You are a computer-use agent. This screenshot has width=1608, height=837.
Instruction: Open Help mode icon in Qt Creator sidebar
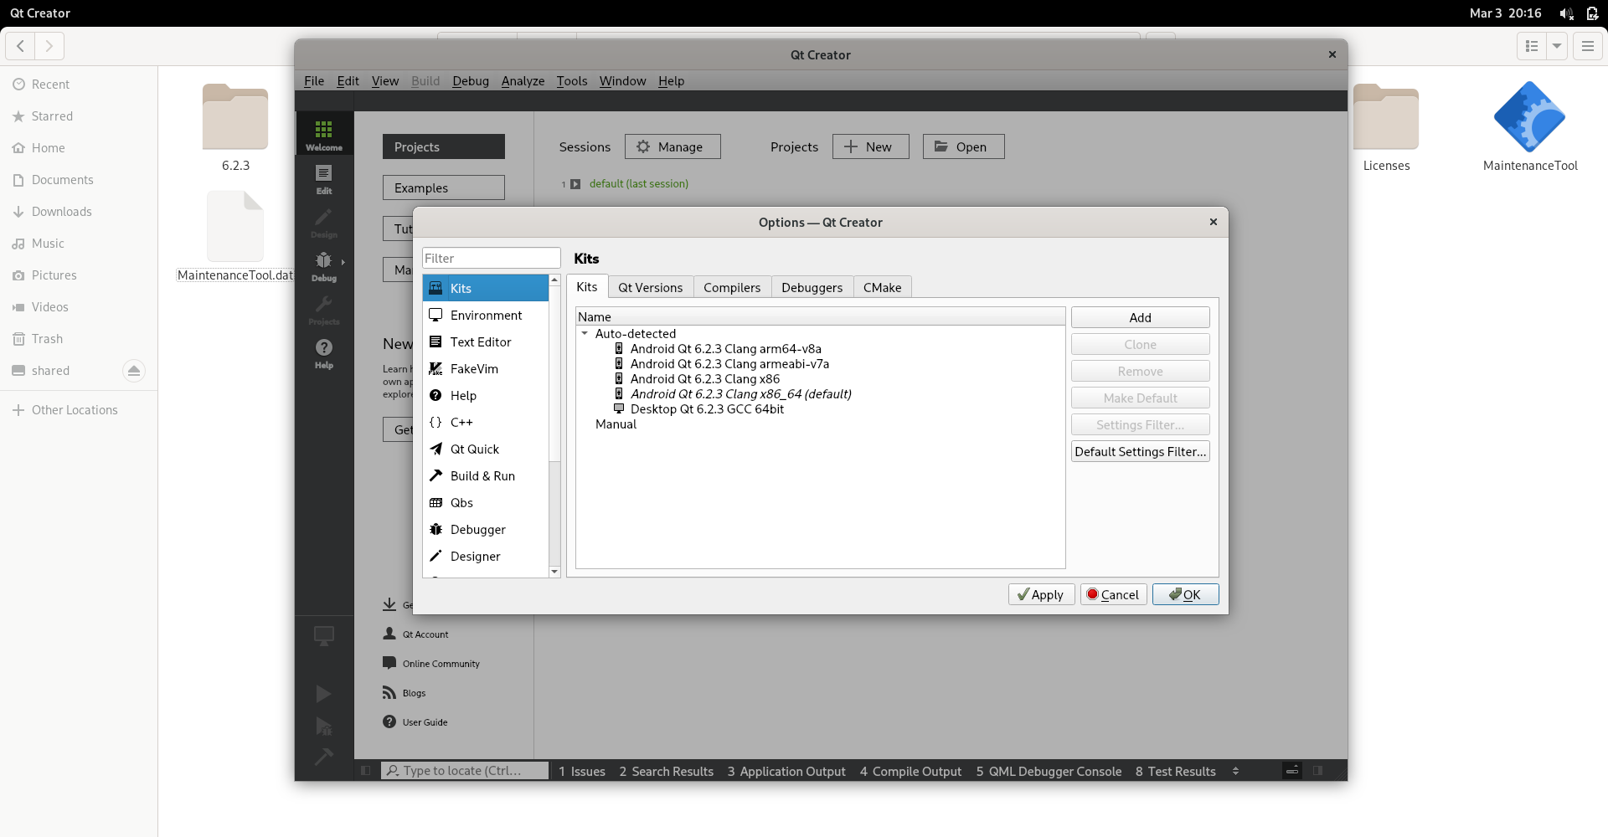point(324,352)
